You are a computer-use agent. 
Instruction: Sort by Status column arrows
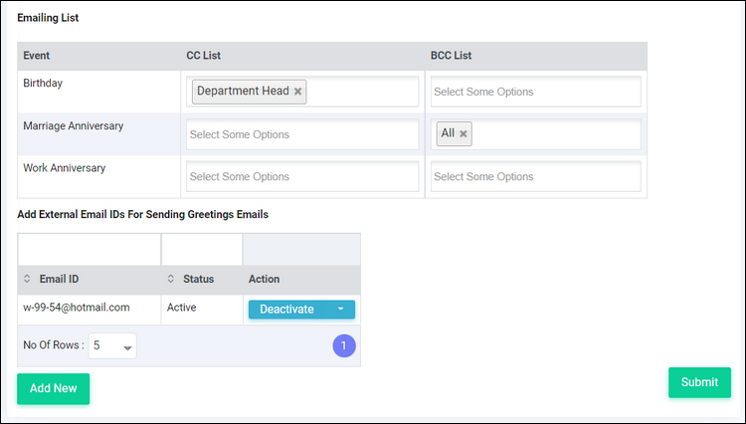click(171, 279)
